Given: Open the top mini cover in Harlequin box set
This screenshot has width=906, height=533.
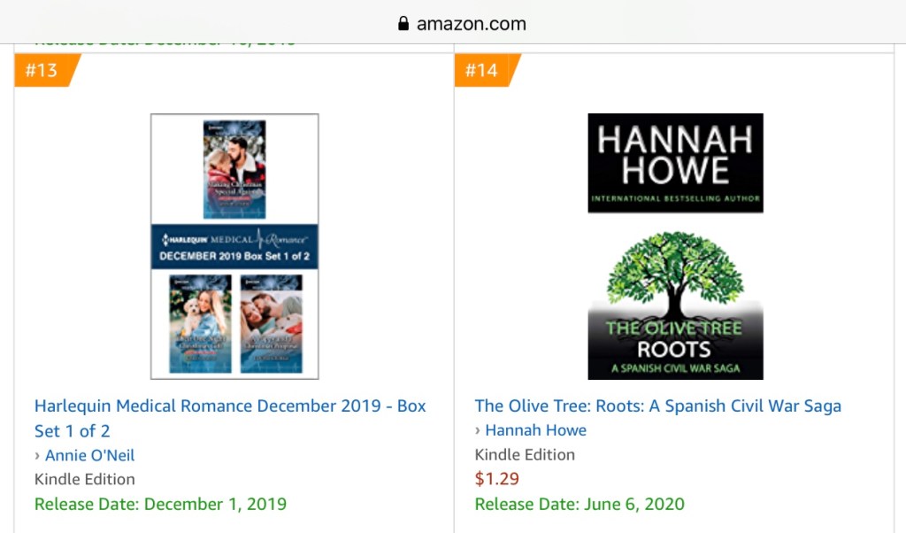Looking at the screenshot, I should [x=234, y=170].
